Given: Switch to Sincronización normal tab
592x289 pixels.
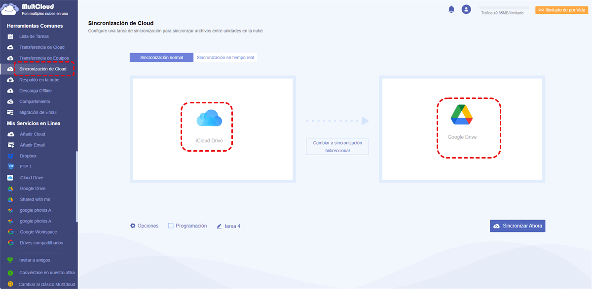Looking at the screenshot, I should click(x=161, y=58).
